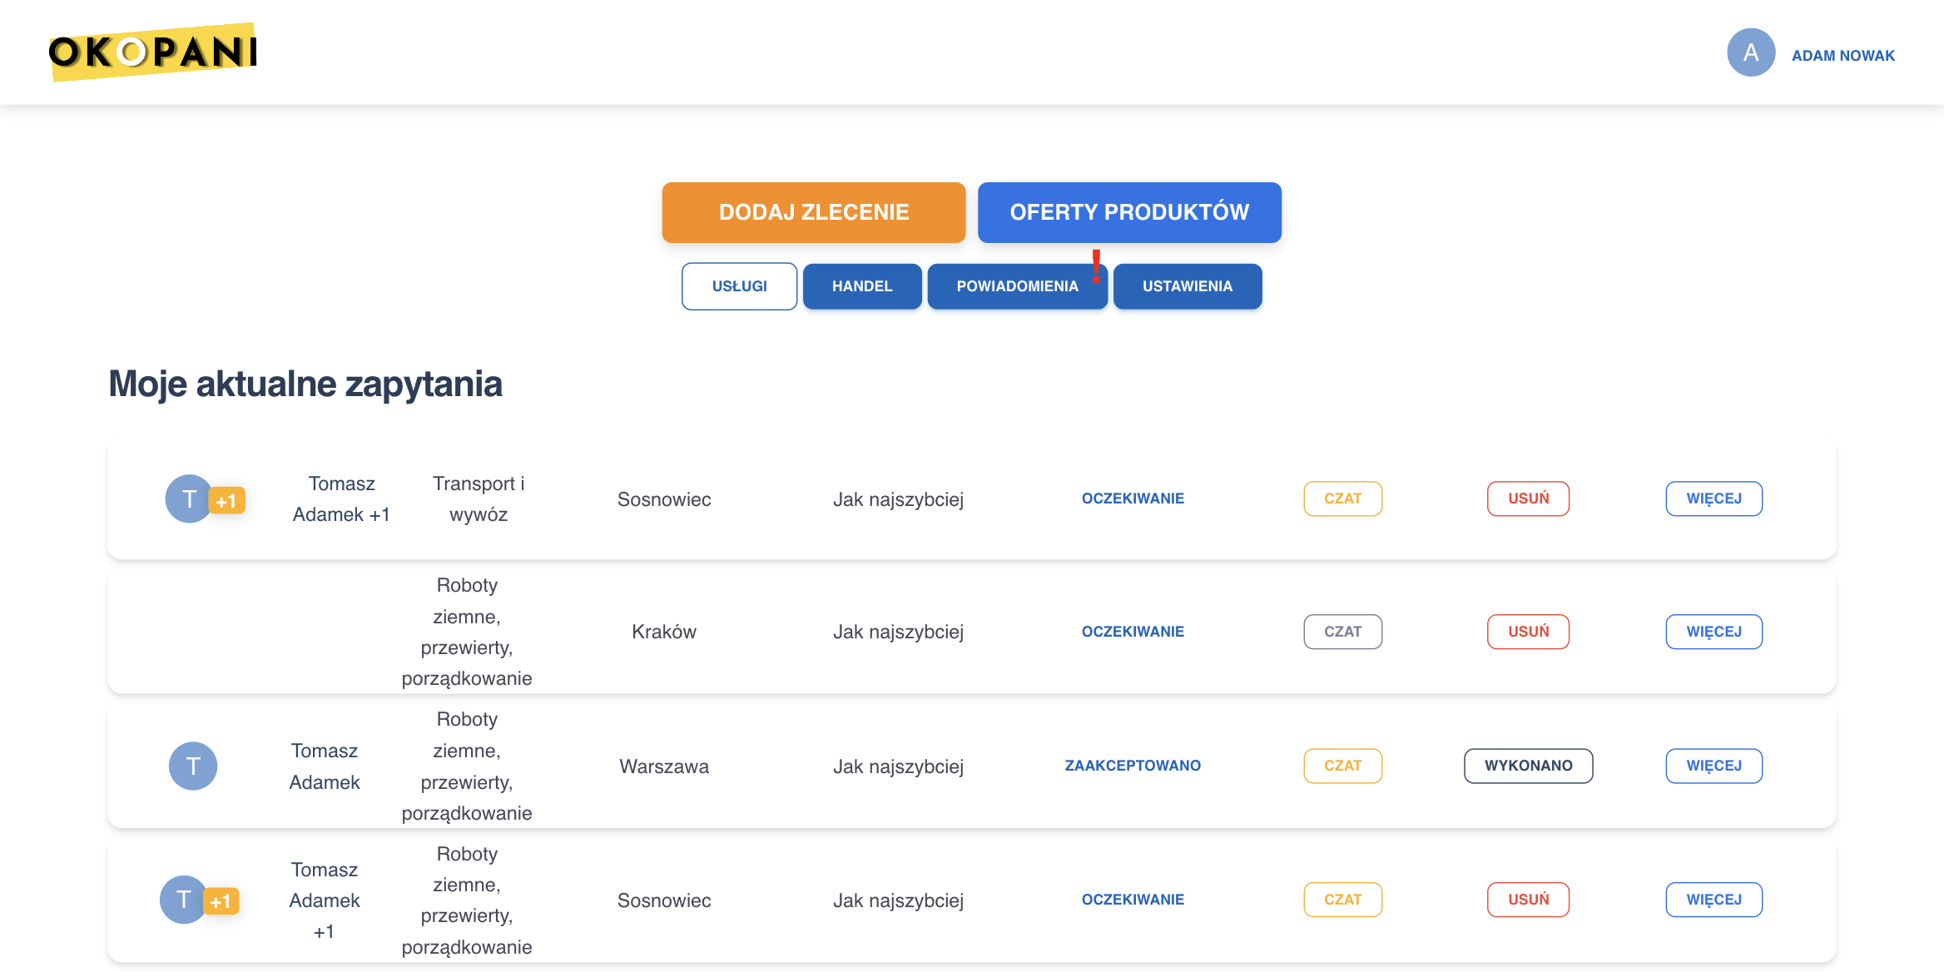Switch to the HANDEL tab
1944x972 pixels.
(862, 286)
